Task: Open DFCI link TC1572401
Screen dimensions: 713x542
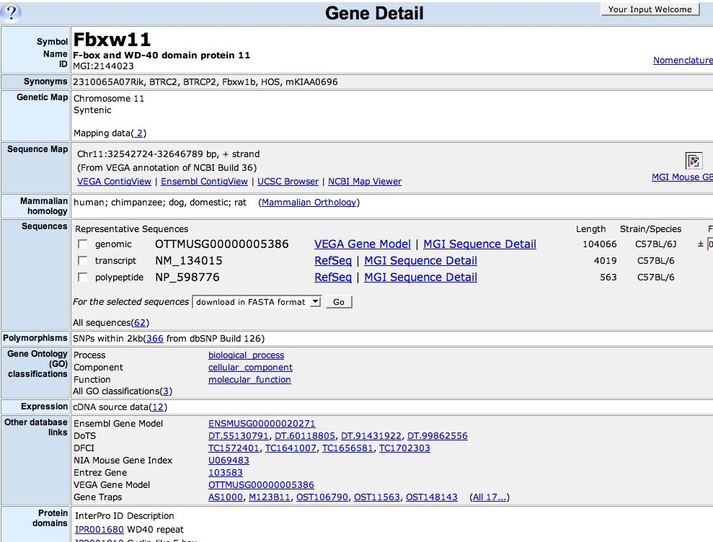Action: tap(234, 448)
